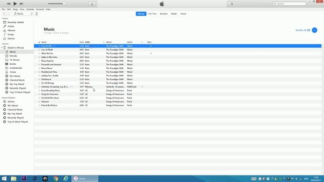
Task: Select Audiobooks under Robert's iPhone
Action: [16, 68]
